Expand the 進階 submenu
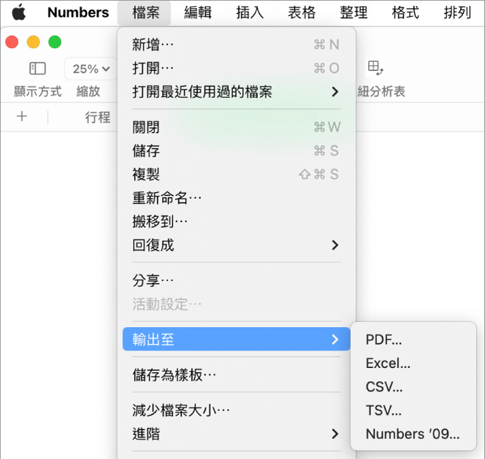Viewport: 485px width, 459px height. point(236,434)
